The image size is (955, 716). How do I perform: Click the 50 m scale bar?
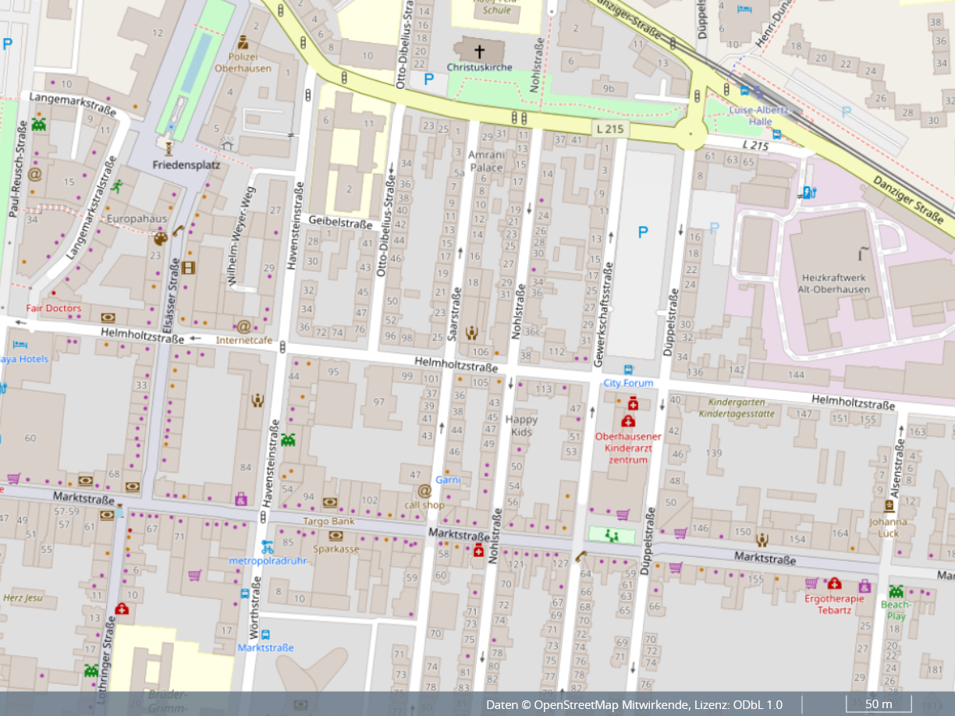pyautogui.click(x=879, y=704)
